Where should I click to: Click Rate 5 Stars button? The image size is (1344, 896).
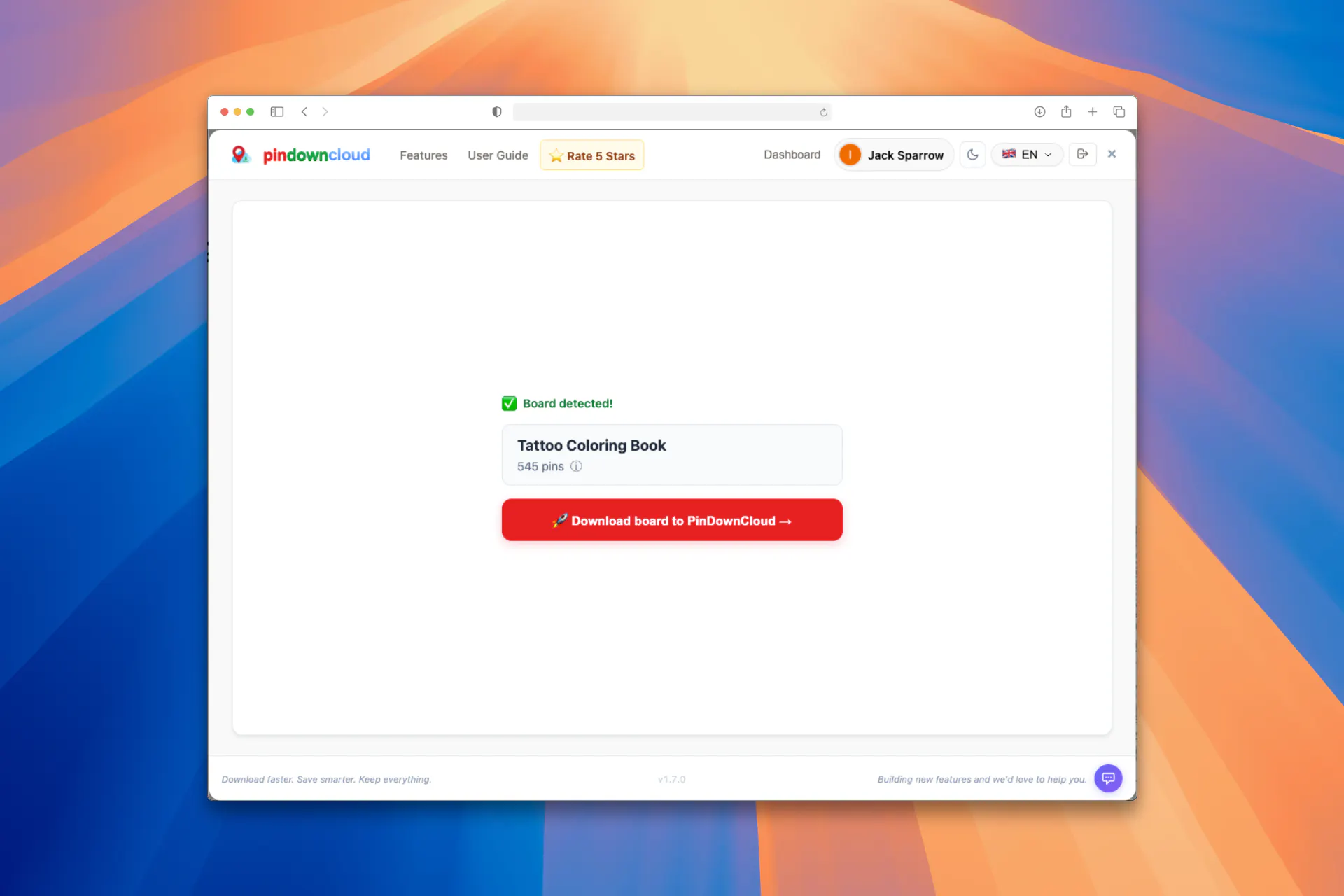tap(591, 155)
